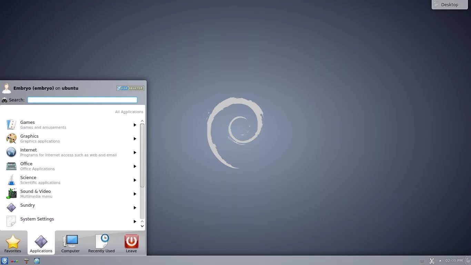Click the 02:00 PM clock
The width and height of the screenshot is (471, 265).
[x=454, y=261]
